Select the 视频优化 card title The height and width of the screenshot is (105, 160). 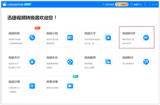pos(52,58)
